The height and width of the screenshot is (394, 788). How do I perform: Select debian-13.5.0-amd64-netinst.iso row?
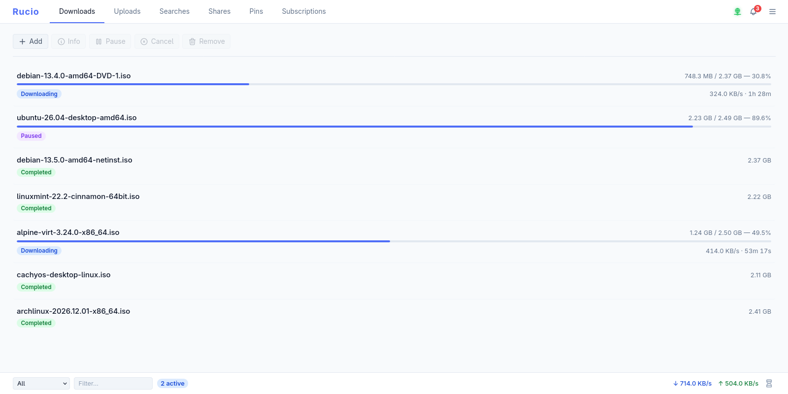(x=394, y=166)
